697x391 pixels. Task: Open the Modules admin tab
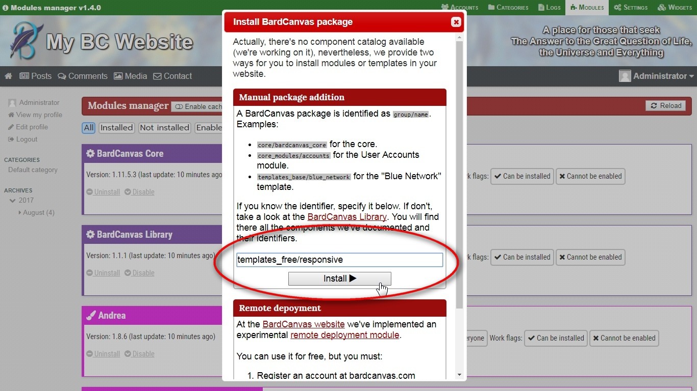click(587, 7)
